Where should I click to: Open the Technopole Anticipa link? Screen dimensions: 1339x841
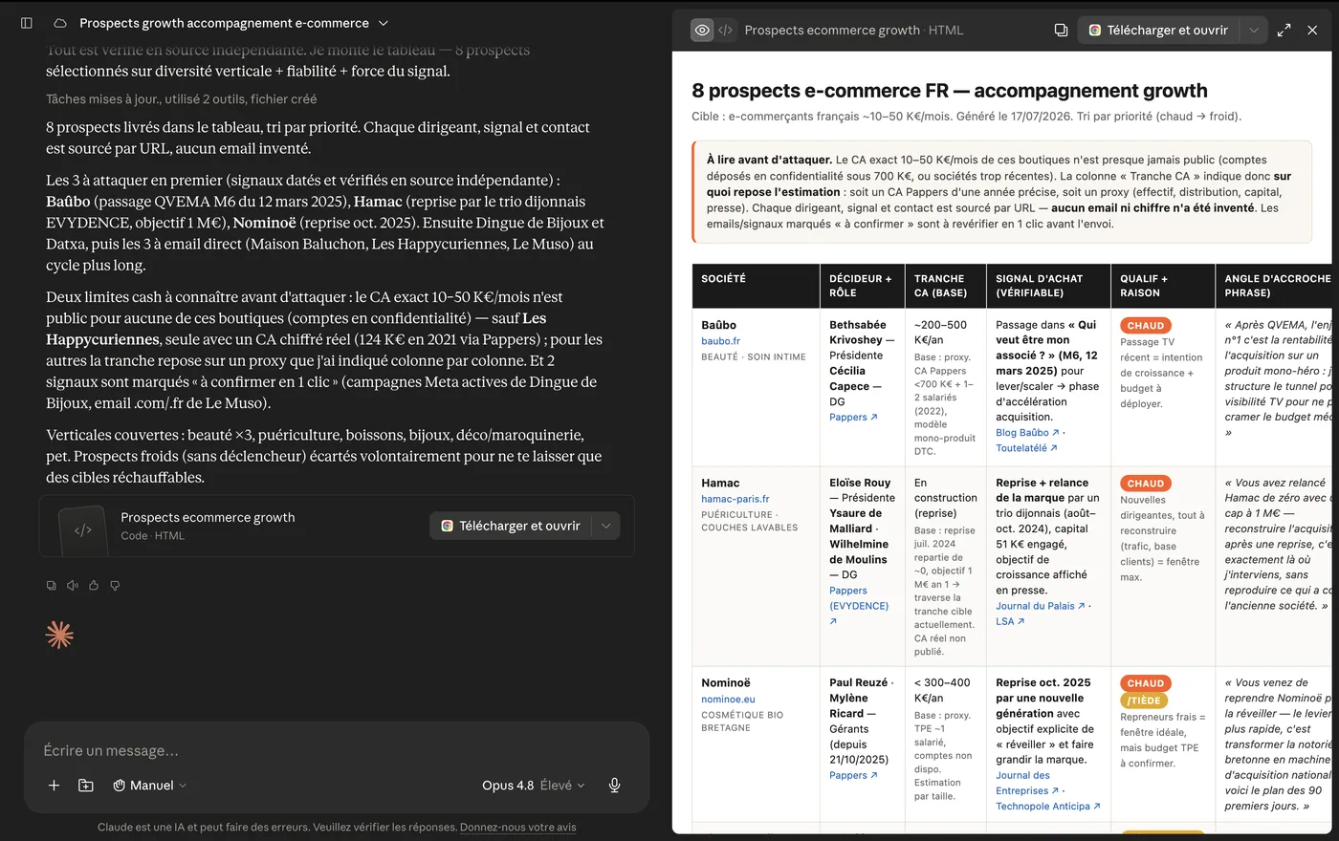point(1048,807)
